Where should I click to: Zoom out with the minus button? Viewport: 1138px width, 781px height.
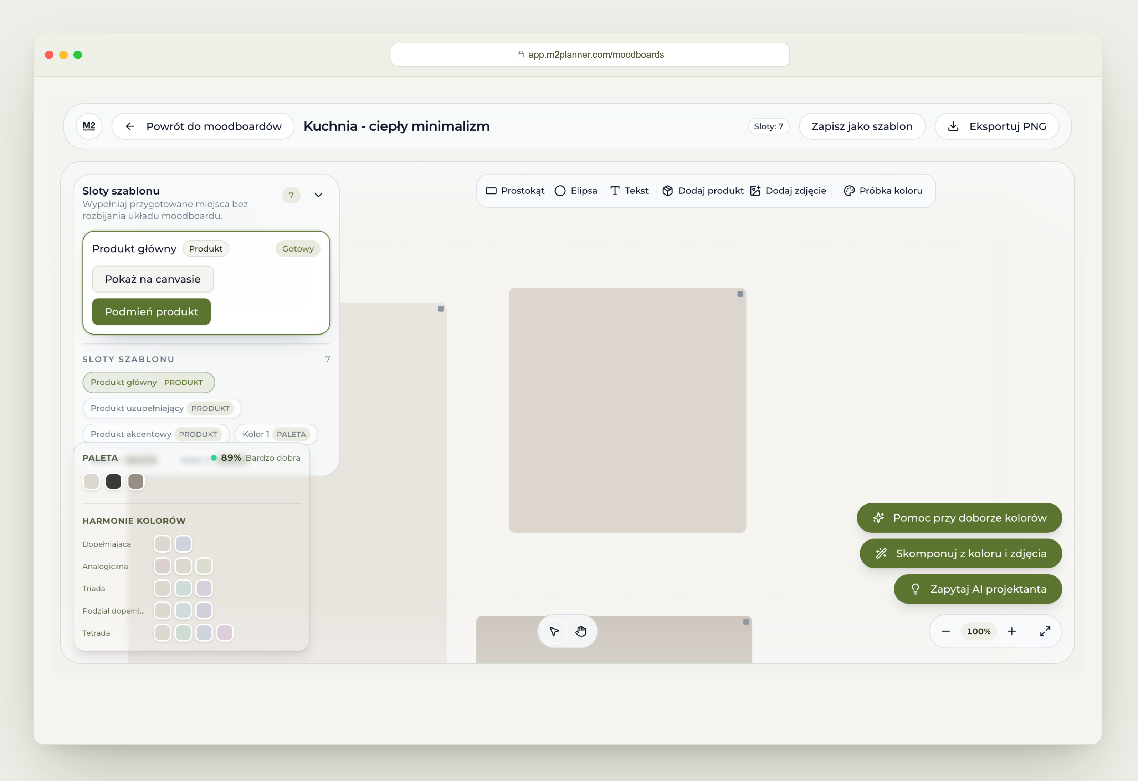click(x=945, y=631)
